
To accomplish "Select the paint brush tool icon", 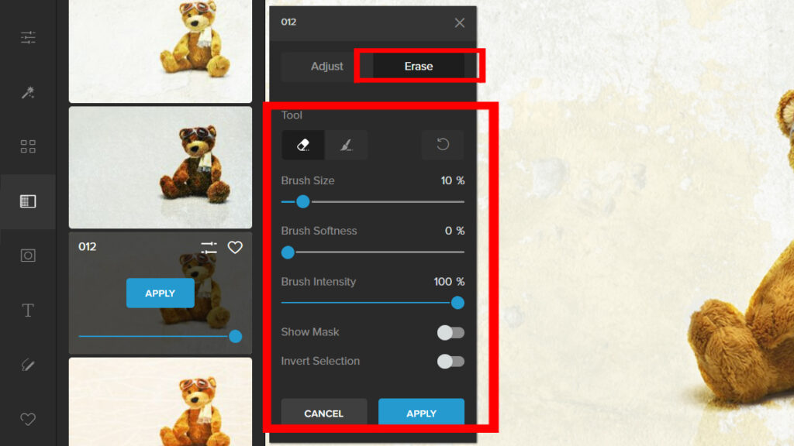I will [346, 145].
